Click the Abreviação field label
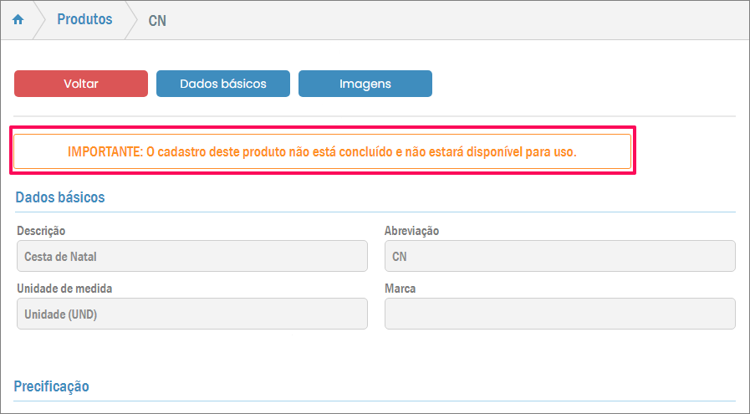The height and width of the screenshot is (414, 750). click(411, 231)
